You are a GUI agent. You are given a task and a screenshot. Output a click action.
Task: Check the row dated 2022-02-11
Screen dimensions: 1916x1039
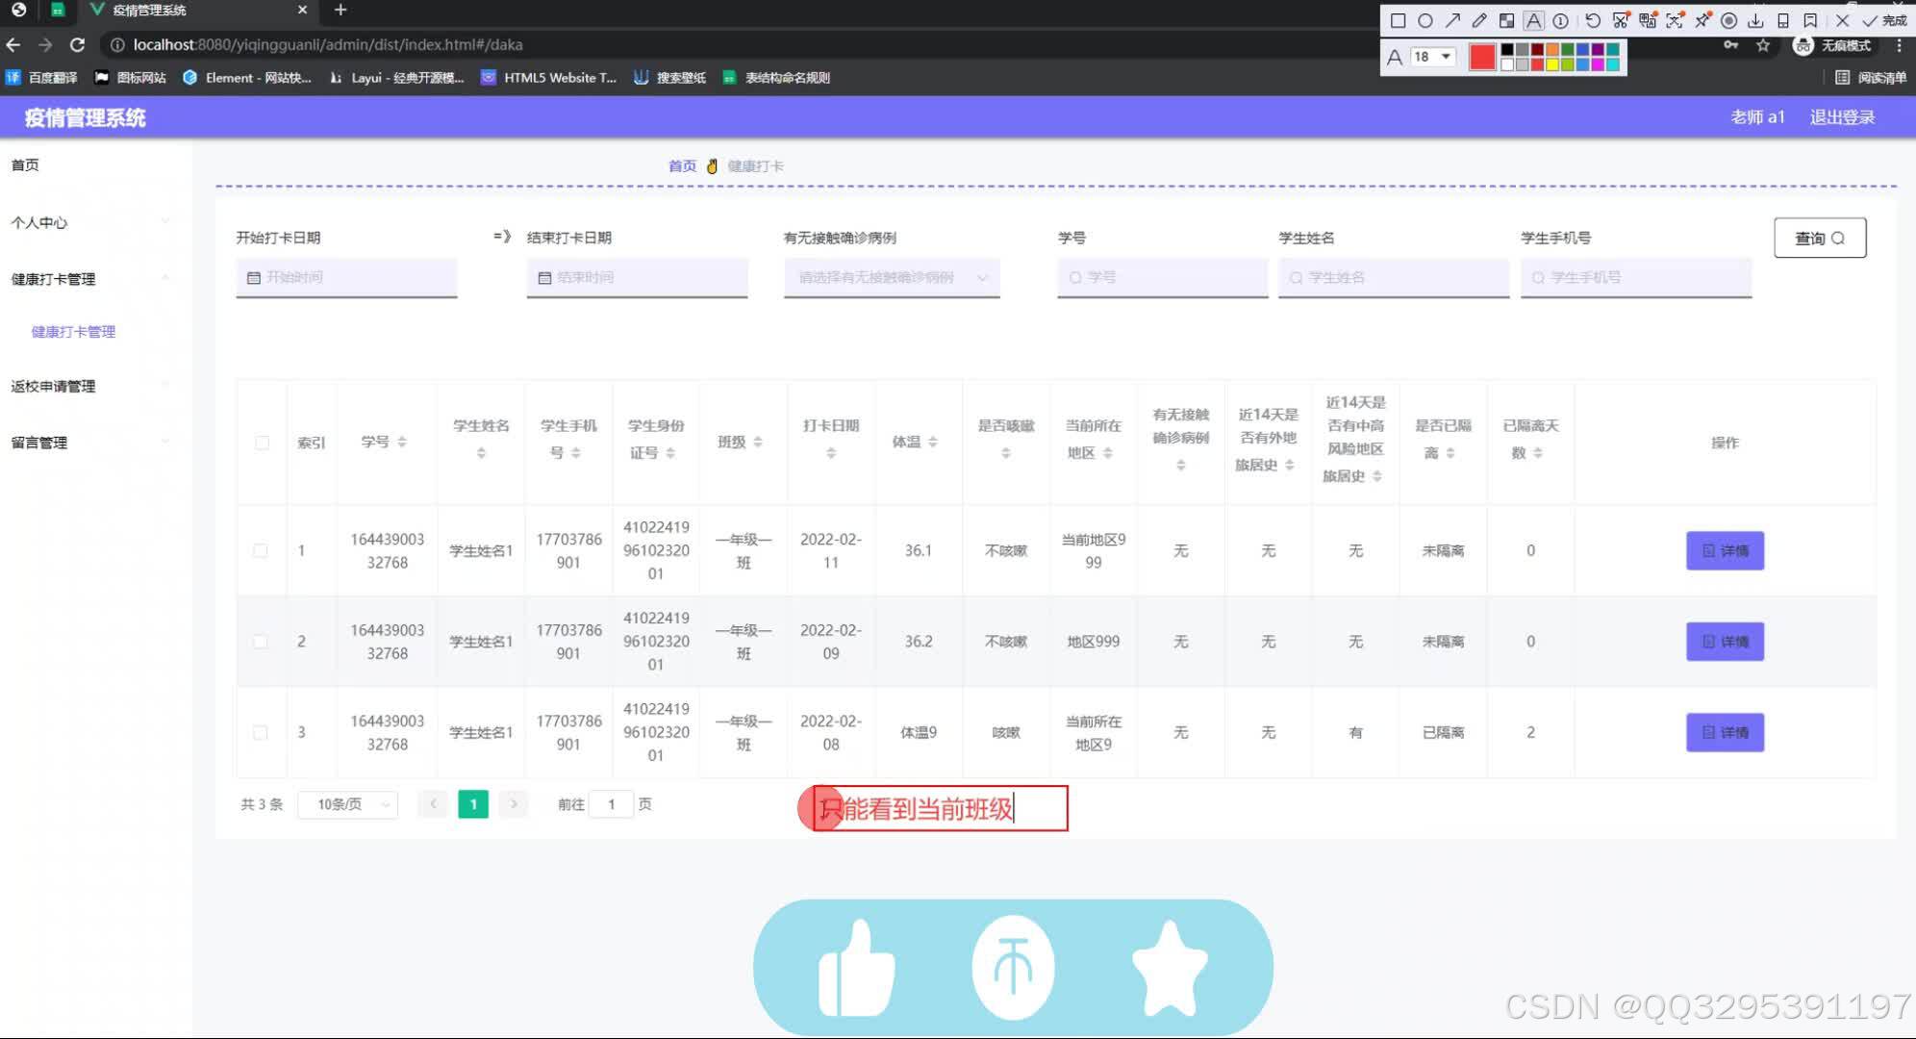(260, 550)
